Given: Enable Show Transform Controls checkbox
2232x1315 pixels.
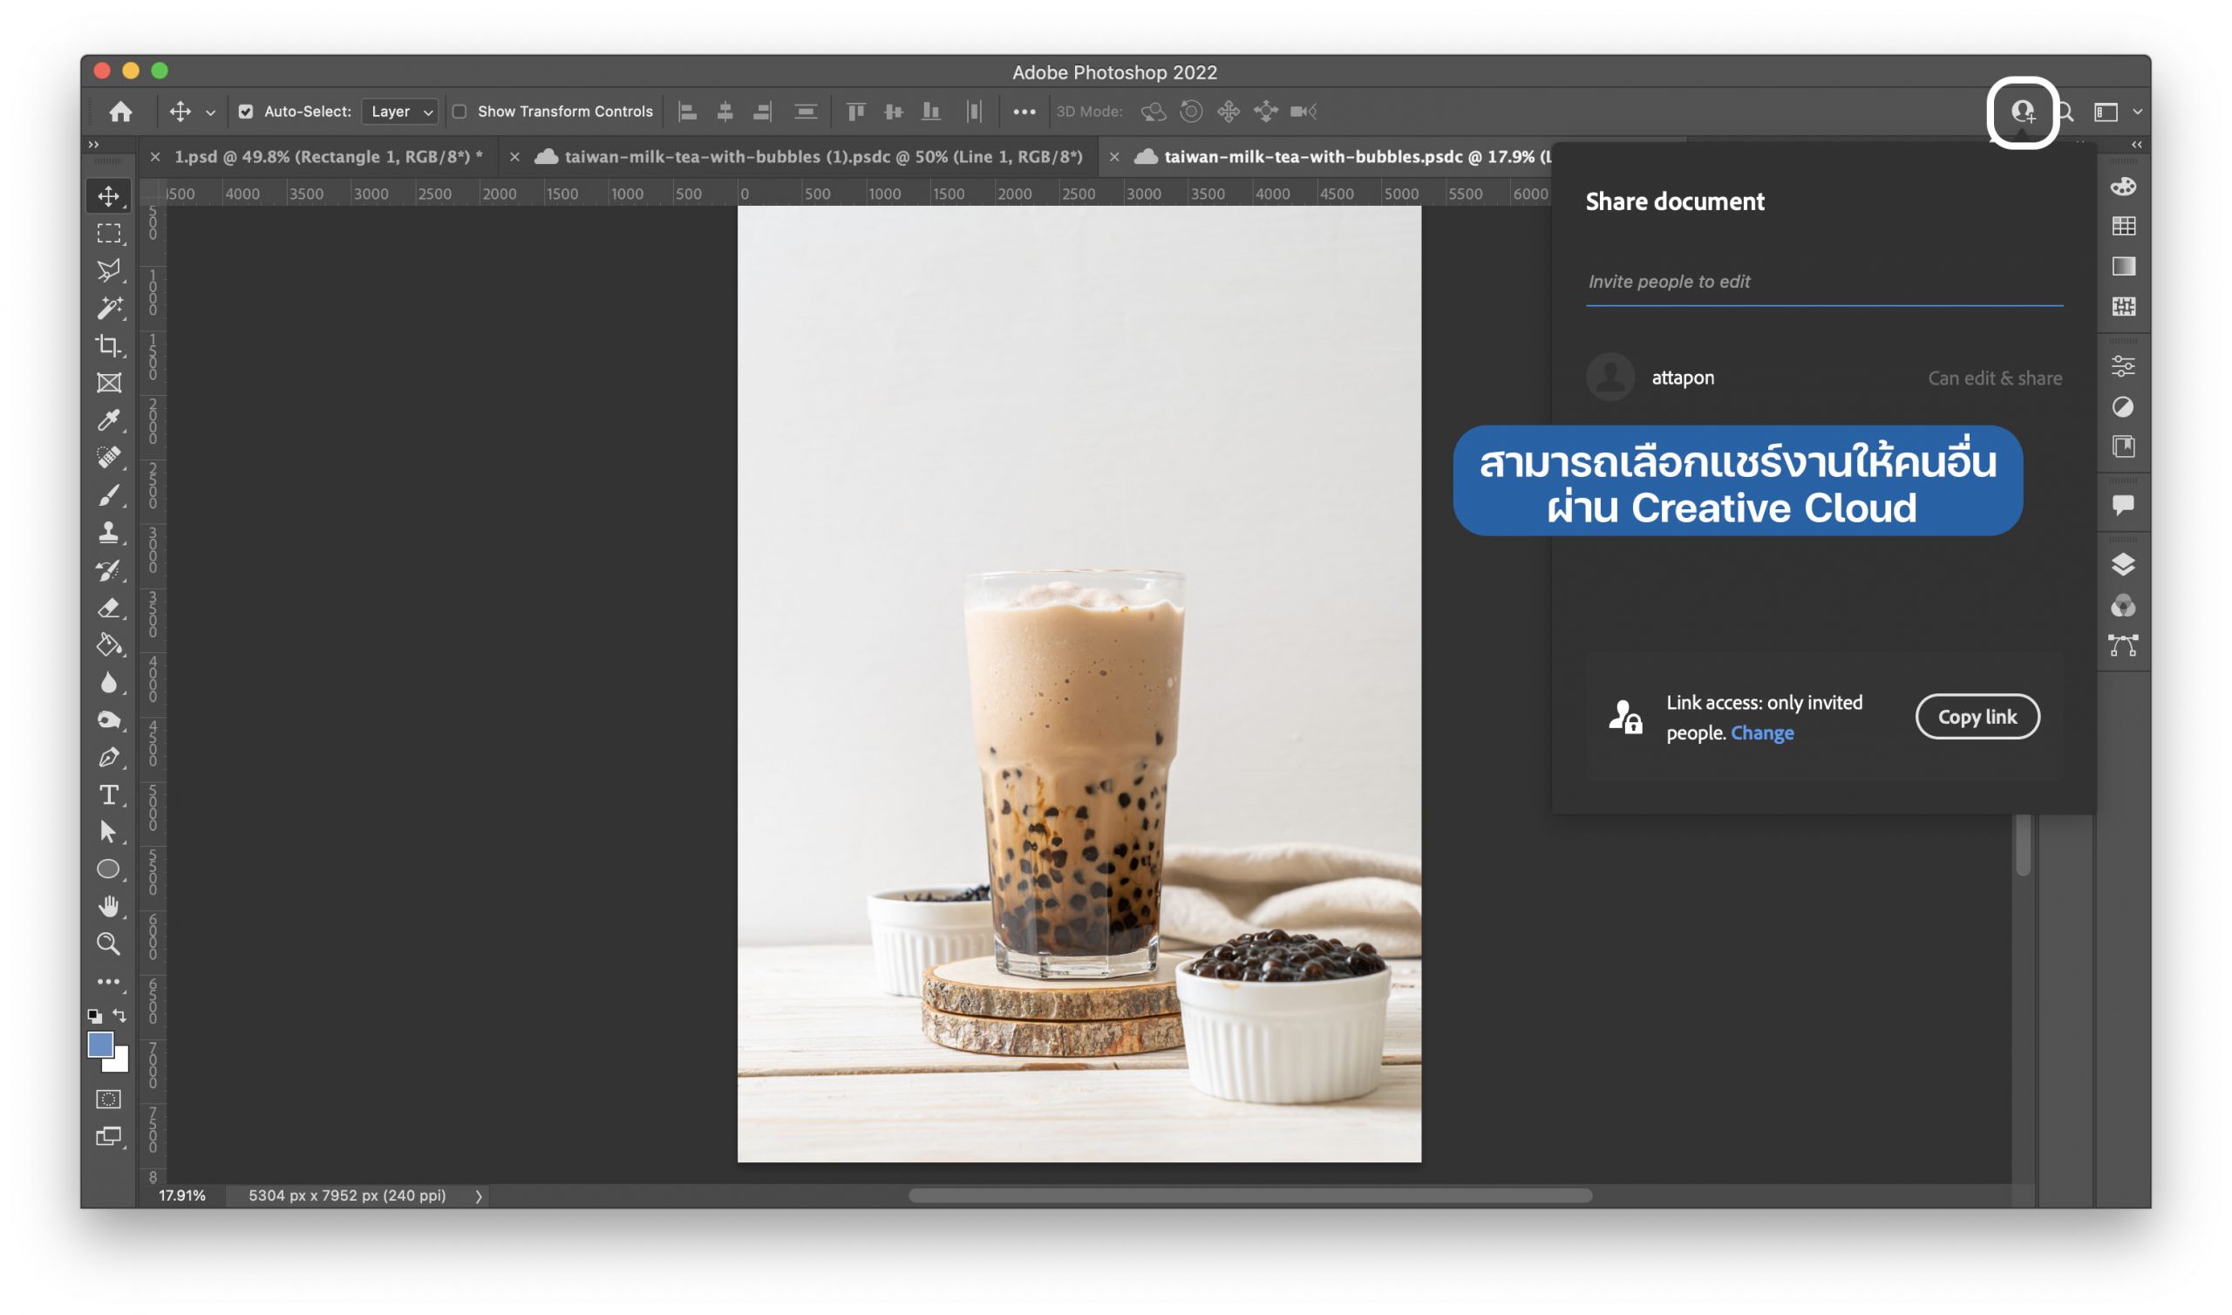Looking at the screenshot, I should click(459, 112).
